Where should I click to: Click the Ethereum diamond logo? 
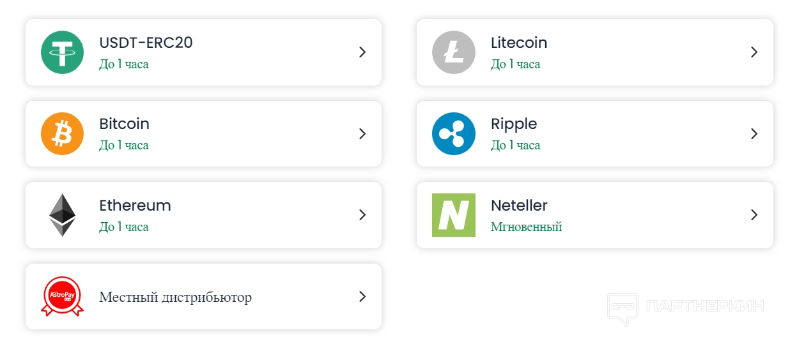(62, 215)
